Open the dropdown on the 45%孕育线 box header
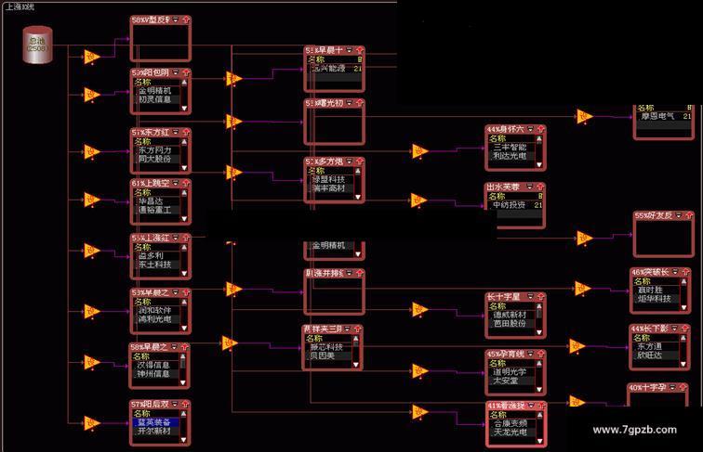 [530, 354]
